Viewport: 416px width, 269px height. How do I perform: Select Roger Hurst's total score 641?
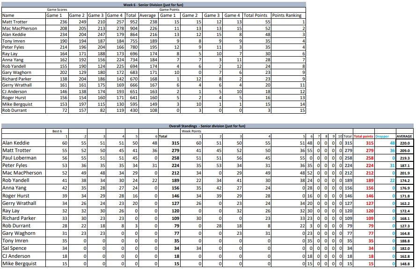point(134,98)
